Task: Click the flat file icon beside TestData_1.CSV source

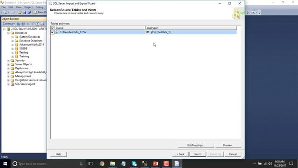Action: (x=56, y=32)
